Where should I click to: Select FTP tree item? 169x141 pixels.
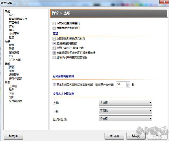pyautogui.click(x=11, y=56)
